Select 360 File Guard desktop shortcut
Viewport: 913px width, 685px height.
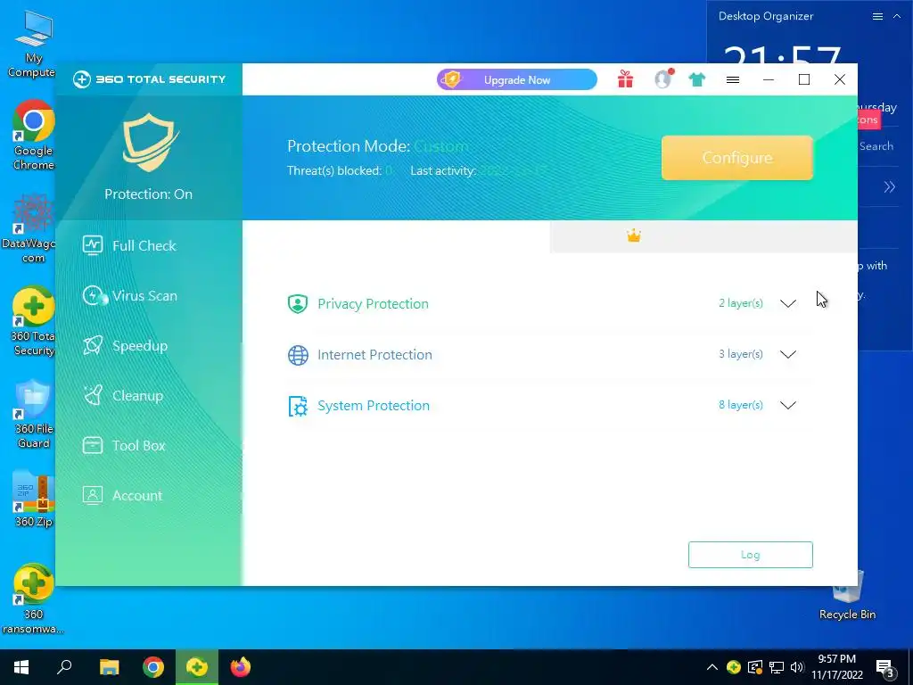tap(33, 414)
